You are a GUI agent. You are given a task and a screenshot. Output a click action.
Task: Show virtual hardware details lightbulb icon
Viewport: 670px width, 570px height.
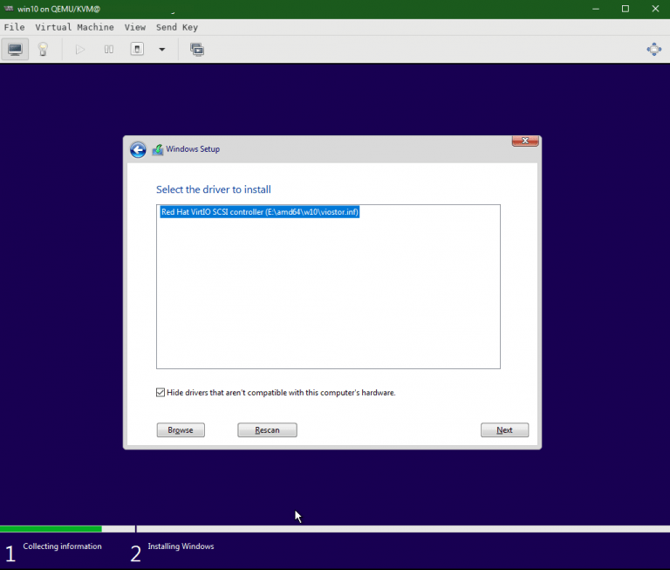pos(43,50)
